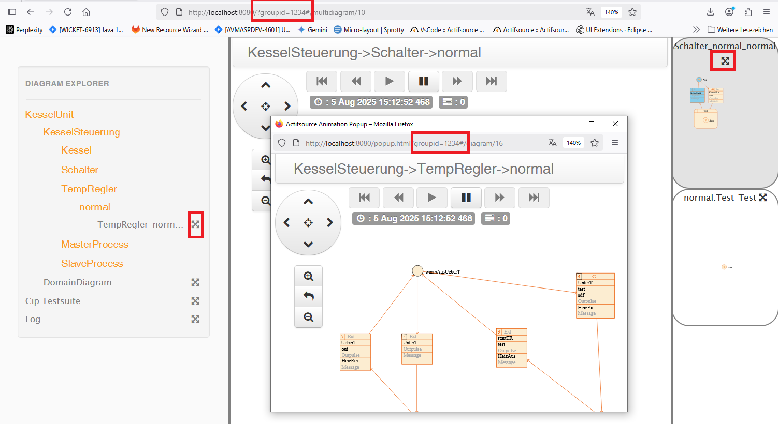
Task: Expand Schalter_normal_normal thumbnail via its icon
Action: tap(725, 61)
